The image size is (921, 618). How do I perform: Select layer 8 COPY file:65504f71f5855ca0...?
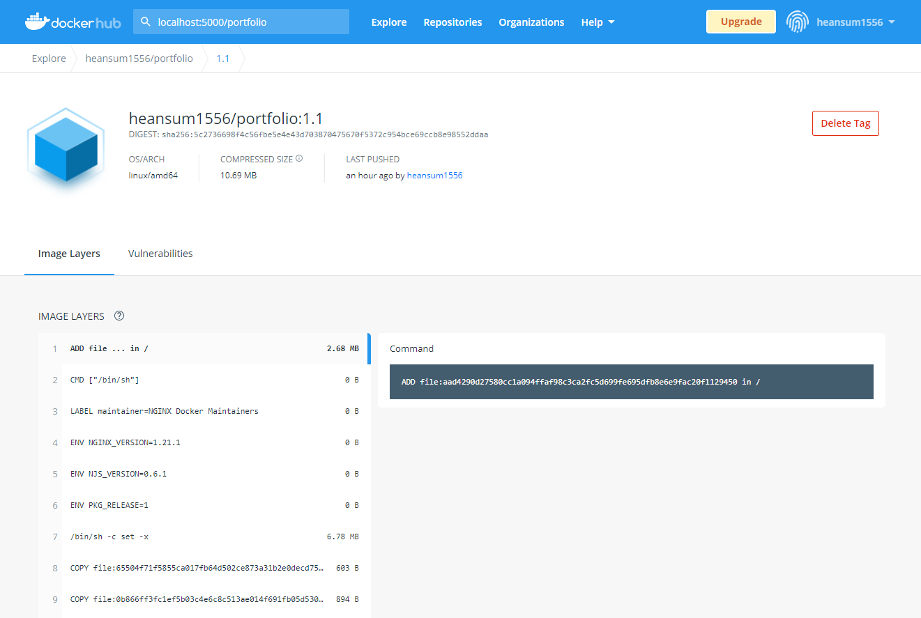(x=204, y=568)
